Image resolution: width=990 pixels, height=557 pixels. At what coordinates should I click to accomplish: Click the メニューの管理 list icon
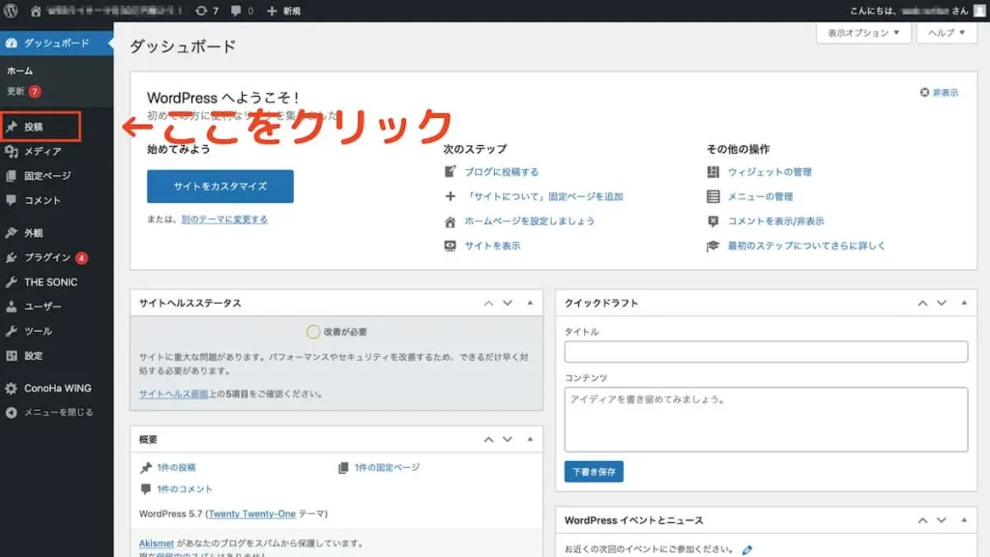pyautogui.click(x=713, y=196)
